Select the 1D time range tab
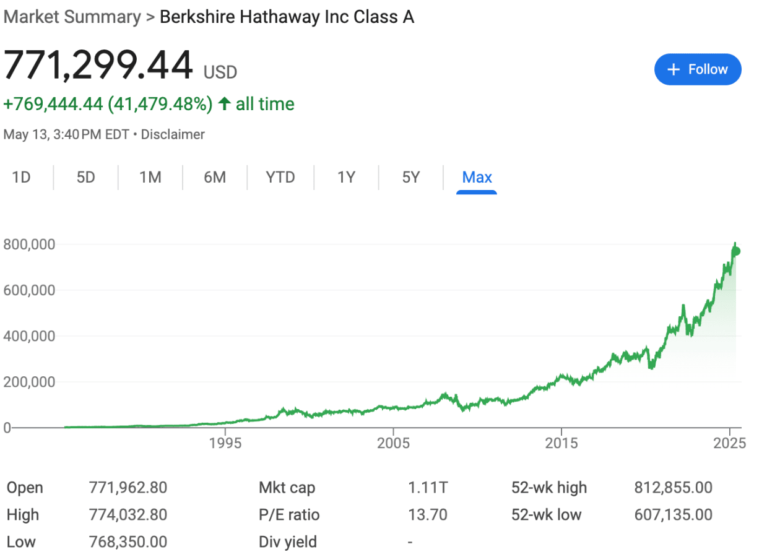Screen dimensions: 780x557 click(x=22, y=178)
